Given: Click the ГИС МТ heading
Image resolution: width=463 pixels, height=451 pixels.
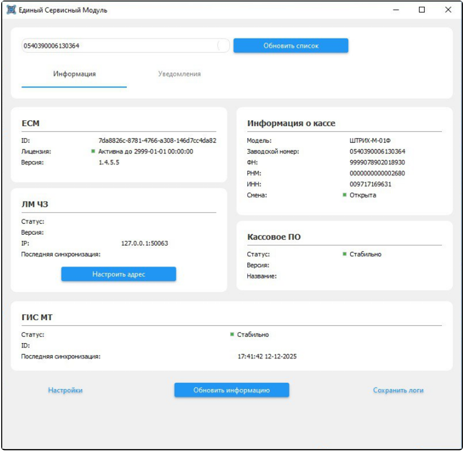Looking at the screenshot, I should tap(37, 317).
